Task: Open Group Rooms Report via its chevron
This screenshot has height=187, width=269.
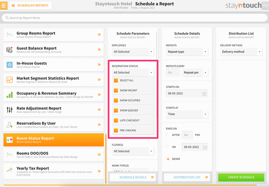Action: click(99, 35)
